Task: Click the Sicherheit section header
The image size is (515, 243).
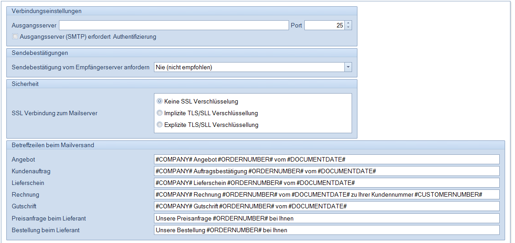Action: [x=26, y=84]
